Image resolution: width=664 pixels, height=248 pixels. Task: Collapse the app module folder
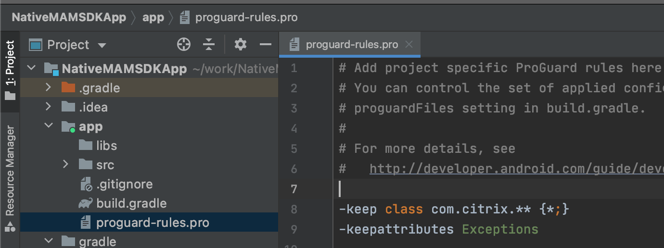48,126
